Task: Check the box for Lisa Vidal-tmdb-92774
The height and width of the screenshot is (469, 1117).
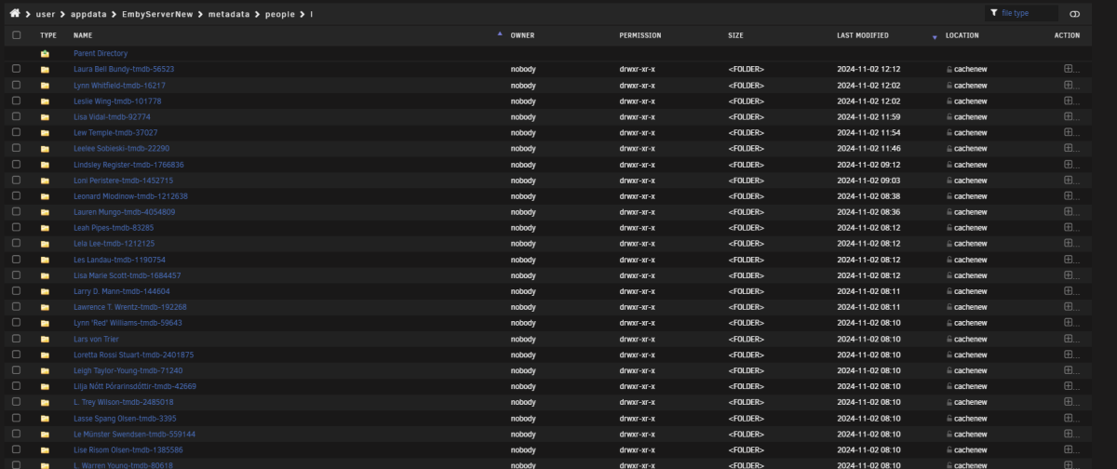Action: click(x=16, y=116)
